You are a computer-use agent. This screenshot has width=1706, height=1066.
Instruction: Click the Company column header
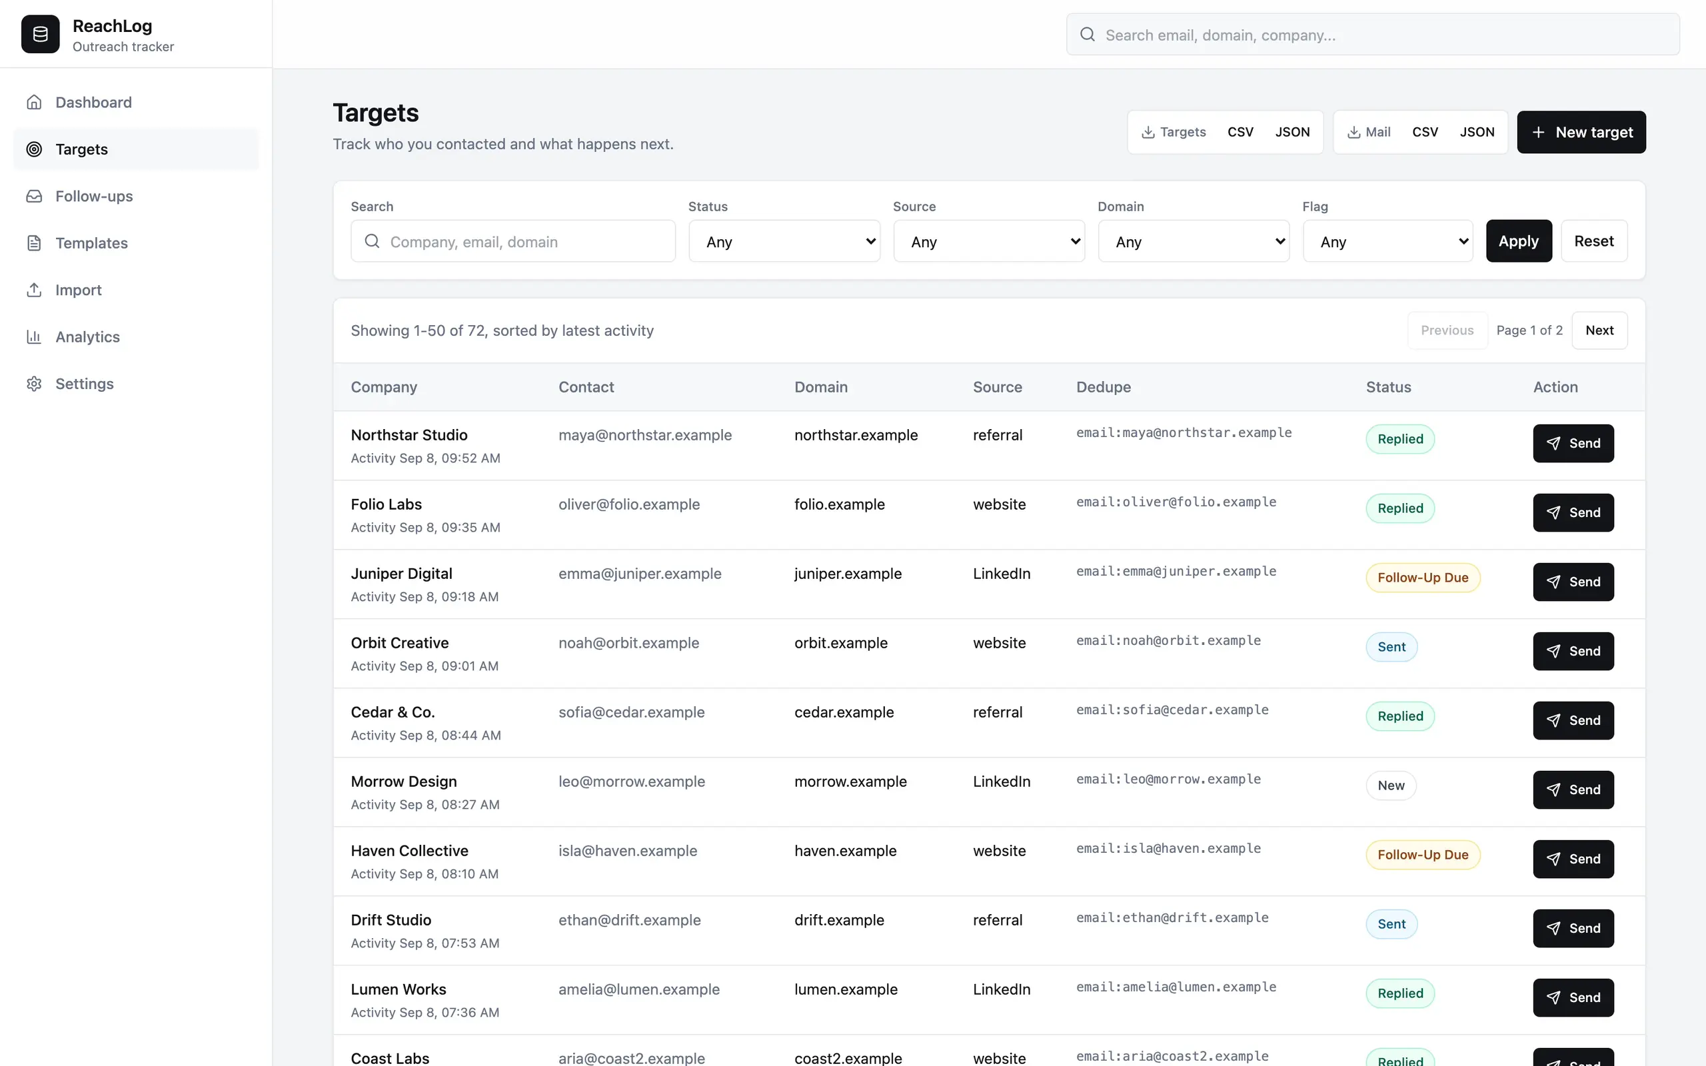tap(385, 387)
